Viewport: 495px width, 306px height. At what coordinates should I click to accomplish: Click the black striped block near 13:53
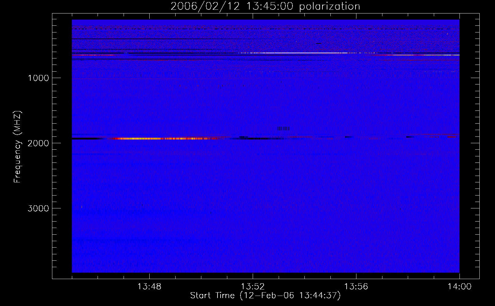(284, 129)
